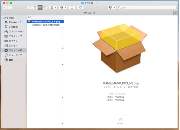
Task: Select ダウンロード in sidebar
Action: (14, 50)
